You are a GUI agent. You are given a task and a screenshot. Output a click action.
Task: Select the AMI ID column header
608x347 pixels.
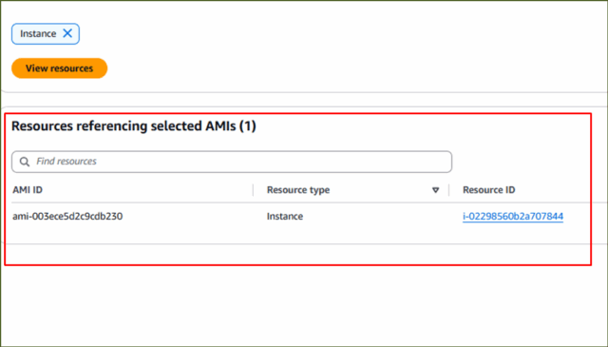28,190
